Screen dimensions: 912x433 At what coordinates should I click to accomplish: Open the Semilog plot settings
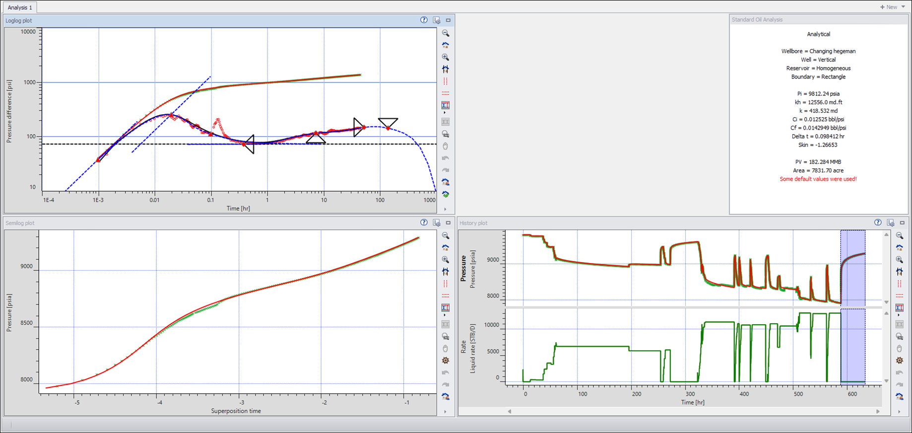point(437,223)
